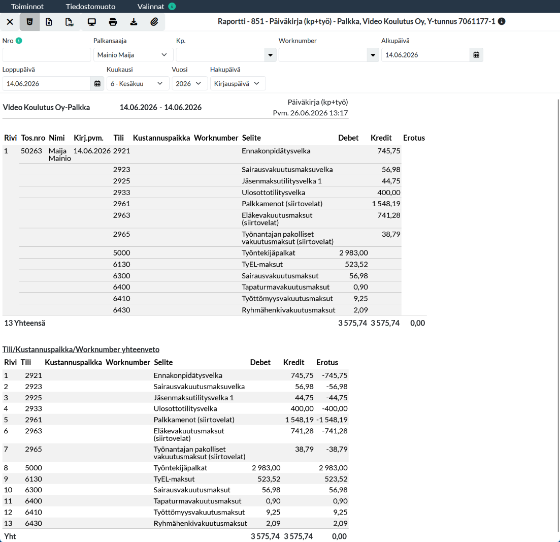
Task: Export report as PDF file
Action: (70, 22)
